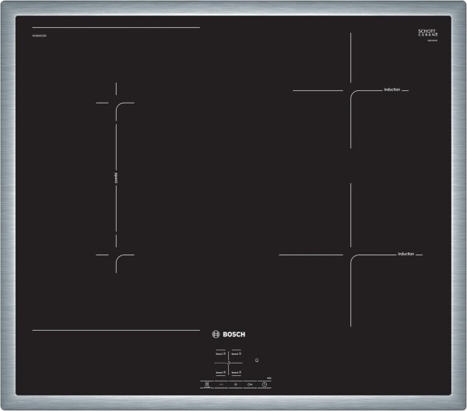Tap the main power on/off symbol
The height and width of the screenshot is (411, 467).
[x=257, y=360]
